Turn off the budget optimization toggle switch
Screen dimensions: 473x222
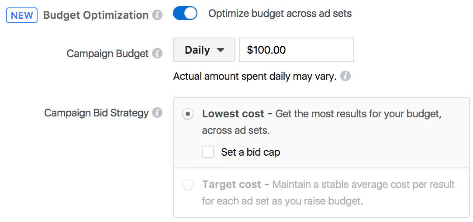(x=185, y=14)
